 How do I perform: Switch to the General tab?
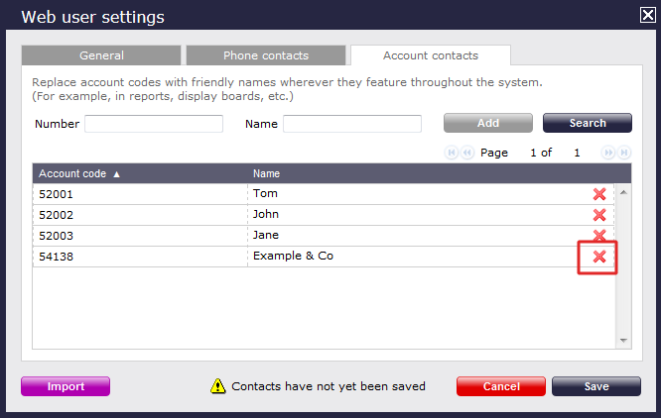click(101, 55)
